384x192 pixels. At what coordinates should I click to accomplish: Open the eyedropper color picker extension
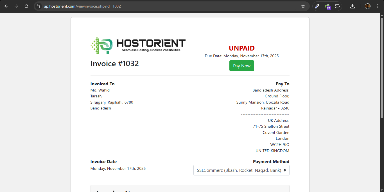pyautogui.click(x=317, y=6)
